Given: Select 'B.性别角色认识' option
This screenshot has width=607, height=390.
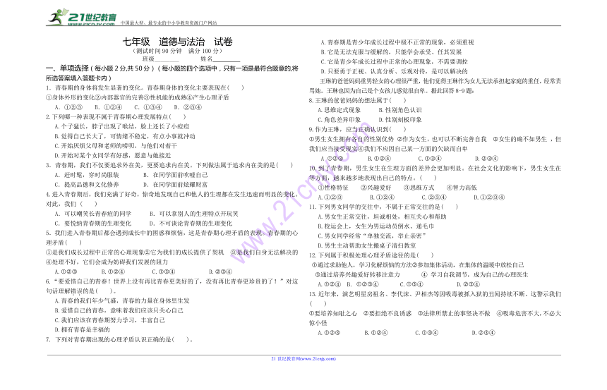Looking at the screenshot, I should point(400,110).
